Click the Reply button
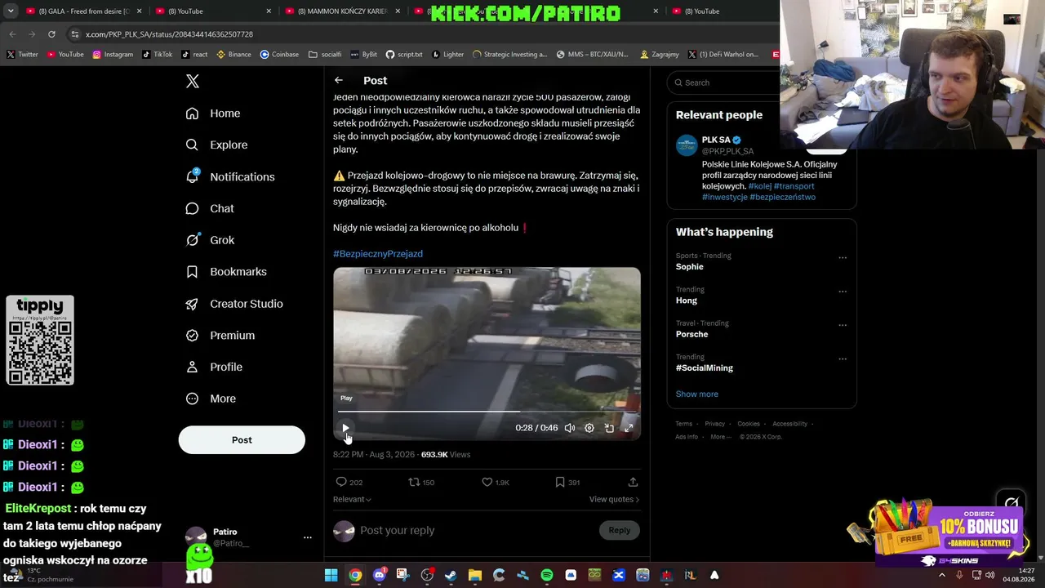The image size is (1045, 588). [x=620, y=530]
